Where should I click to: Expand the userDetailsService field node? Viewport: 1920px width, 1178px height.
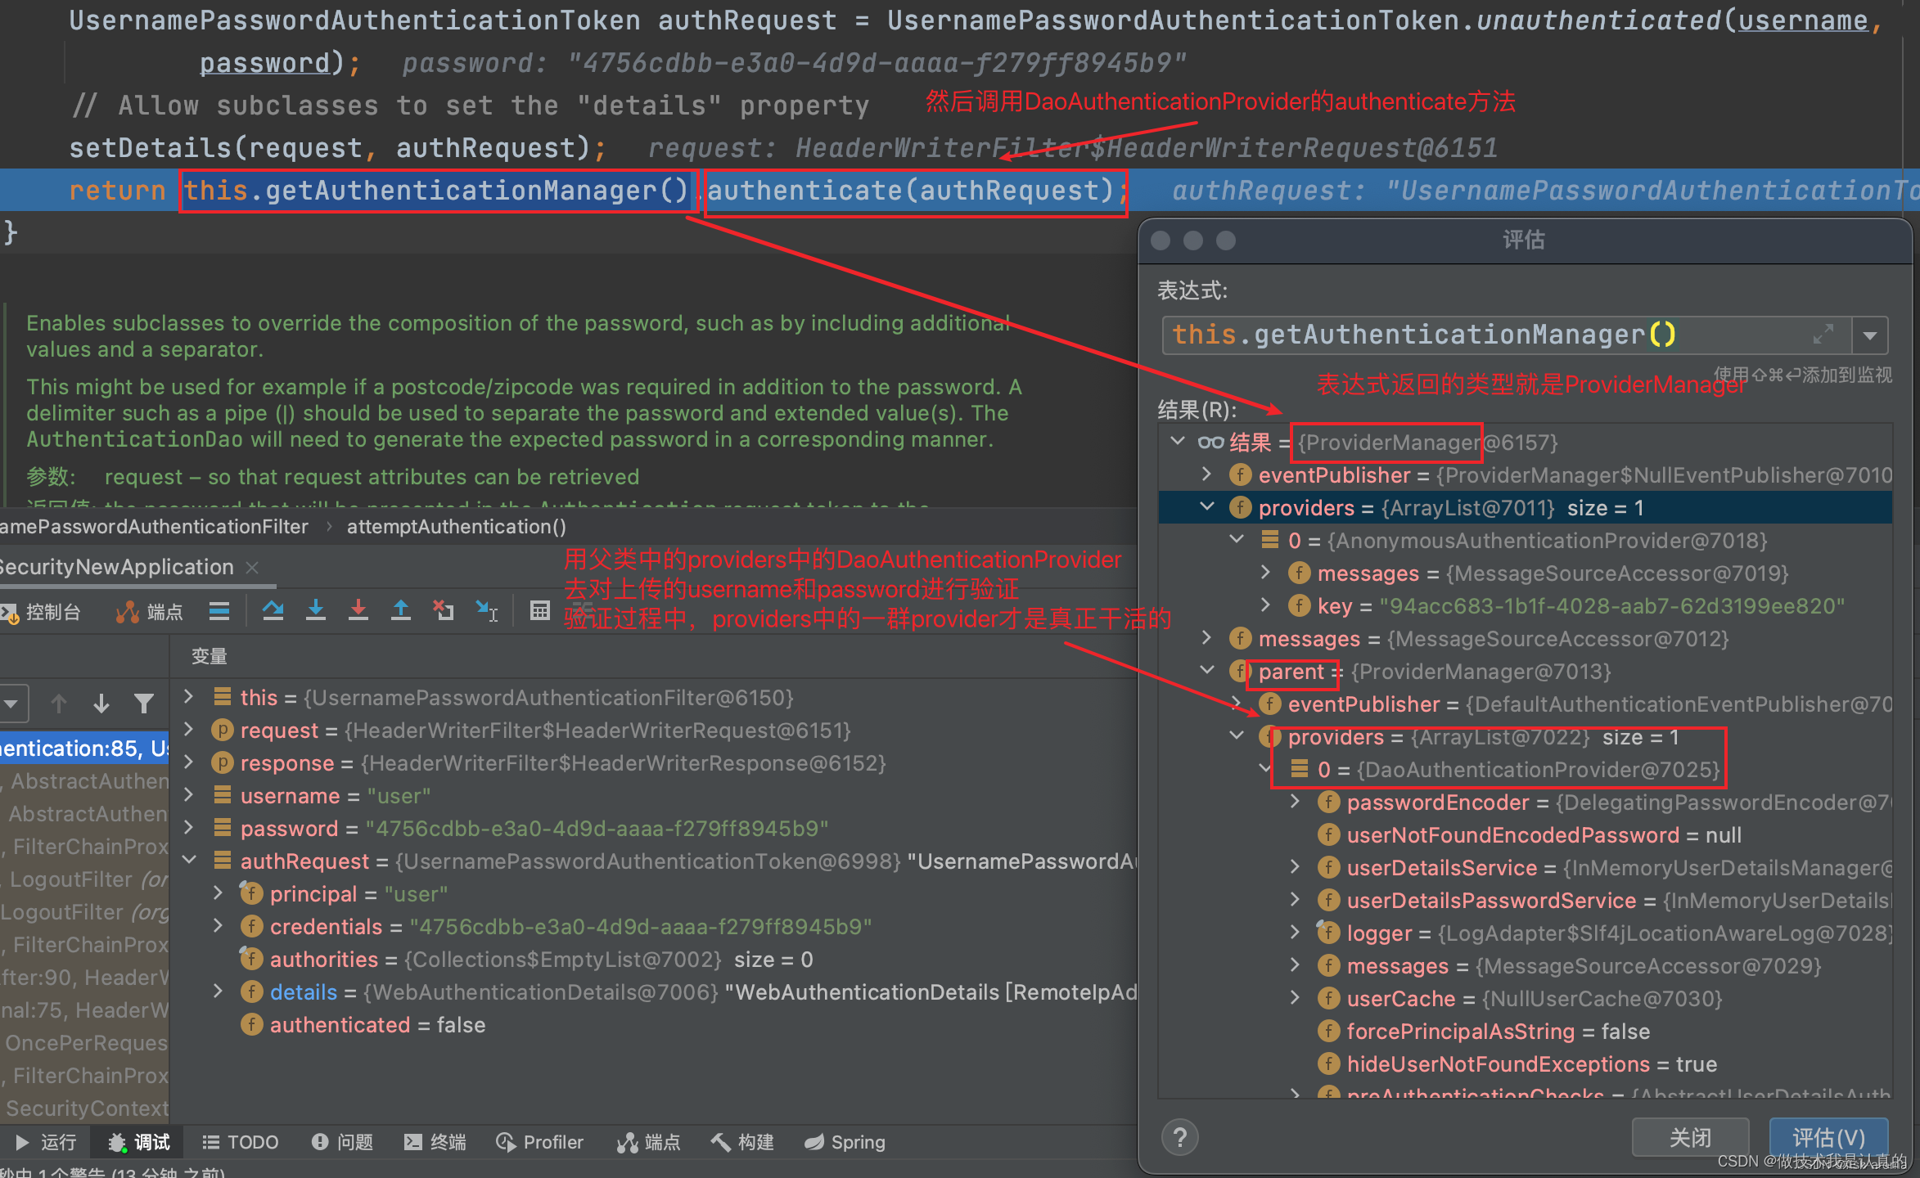click(1295, 867)
